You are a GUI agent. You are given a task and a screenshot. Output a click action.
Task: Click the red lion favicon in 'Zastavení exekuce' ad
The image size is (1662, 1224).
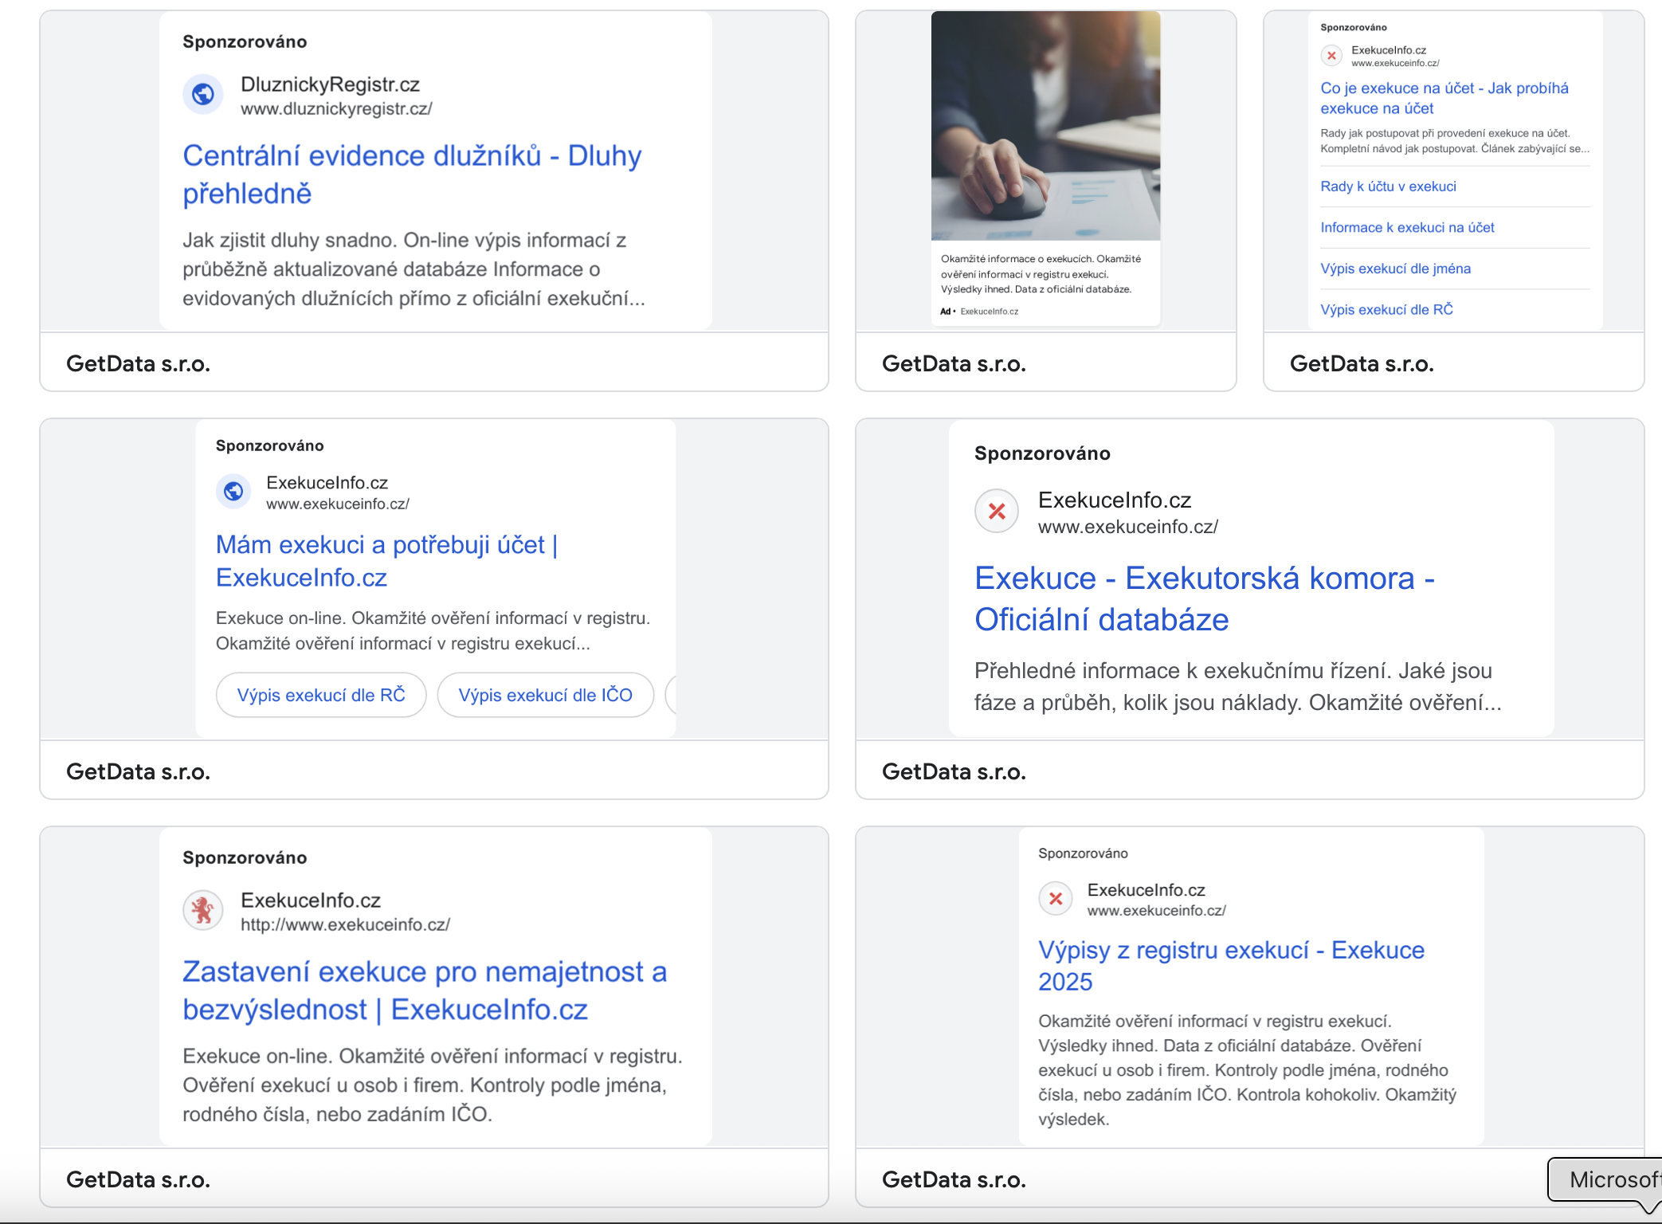point(203,911)
